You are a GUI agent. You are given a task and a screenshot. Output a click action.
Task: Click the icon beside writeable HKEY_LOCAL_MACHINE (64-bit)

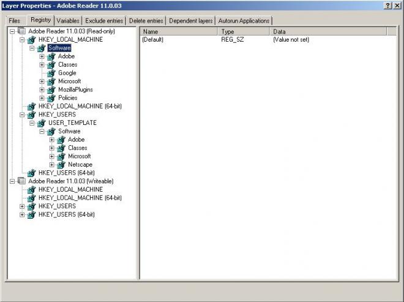point(31,198)
